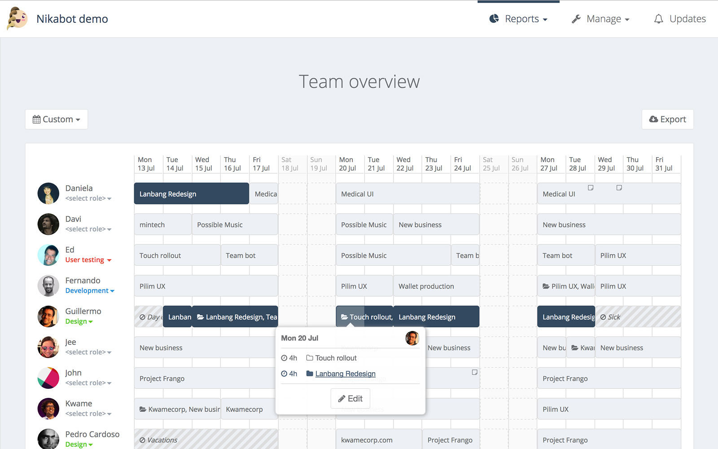This screenshot has height=449, width=718.
Task: Click the Reports pie chart icon
Action: (494, 18)
